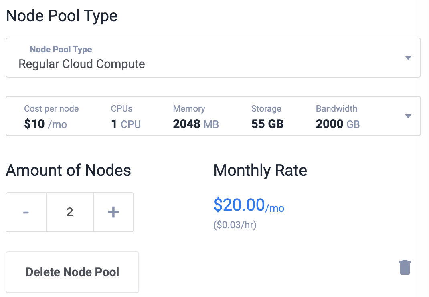Click the 55 GB storage value
This screenshot has height=297, width=429.
coord(267,124)
